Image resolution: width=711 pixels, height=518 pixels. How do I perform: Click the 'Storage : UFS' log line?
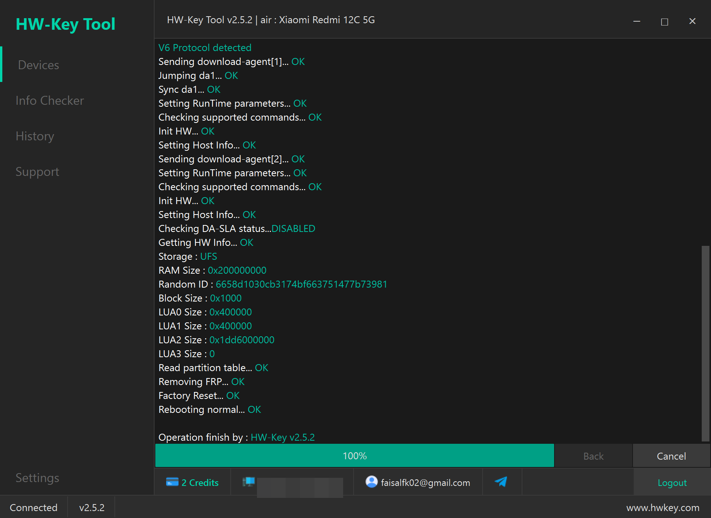click(188, 256)
